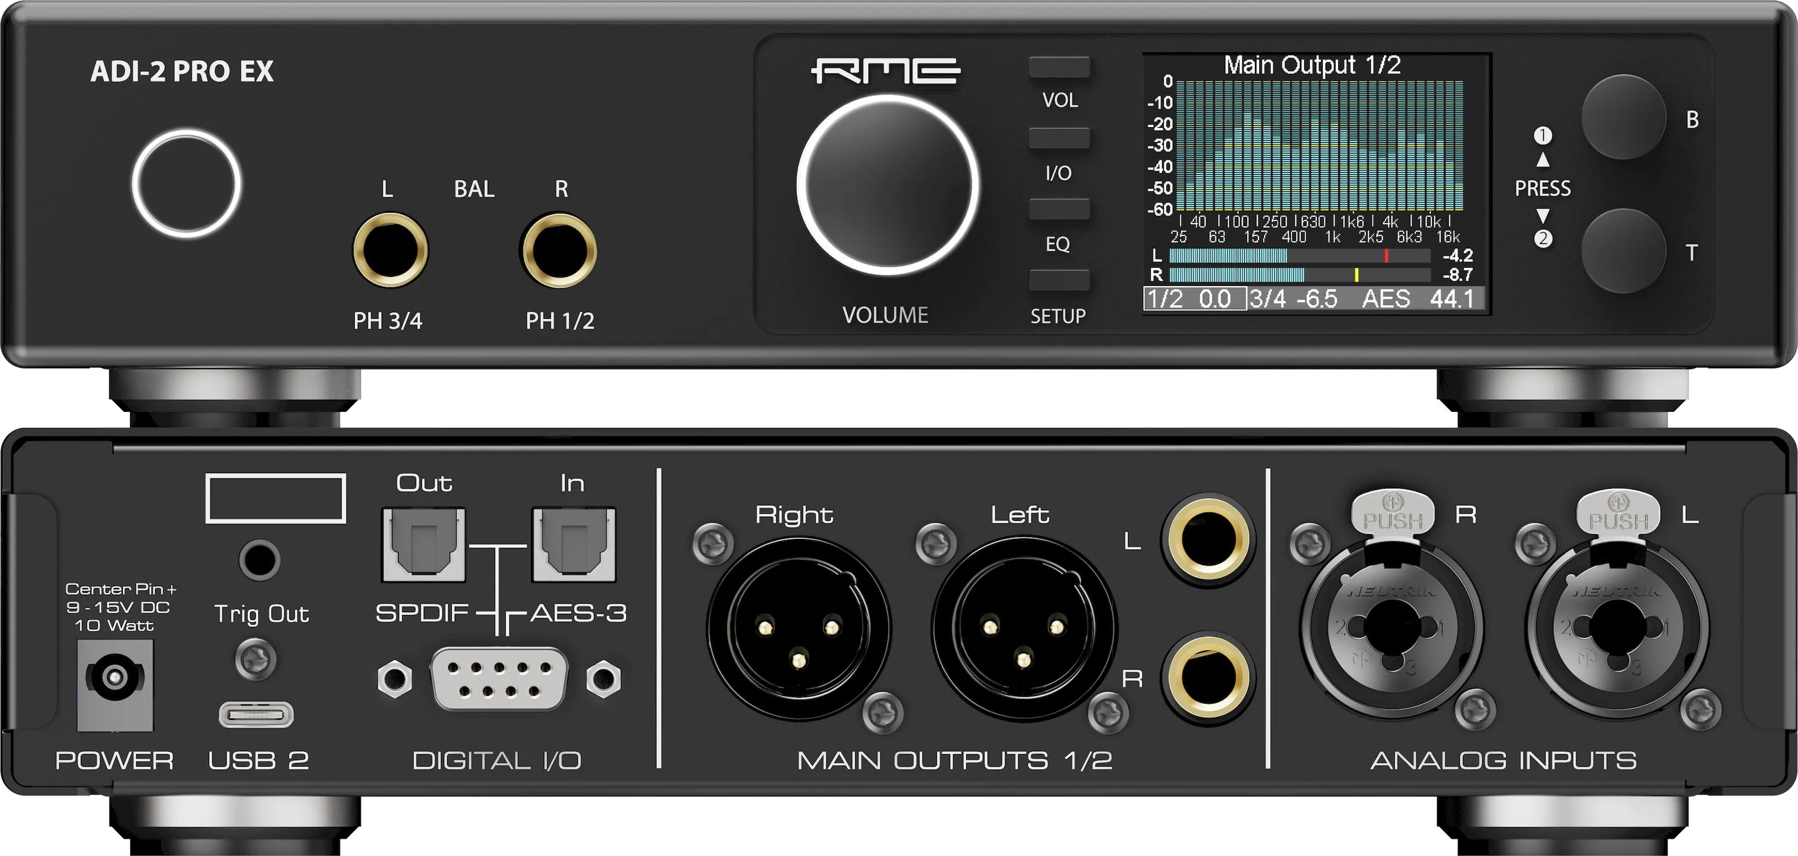Click the 1/2 0.0 status field
The image size is (1798, 856).
pyautogui.click(x=1195, y=299)
